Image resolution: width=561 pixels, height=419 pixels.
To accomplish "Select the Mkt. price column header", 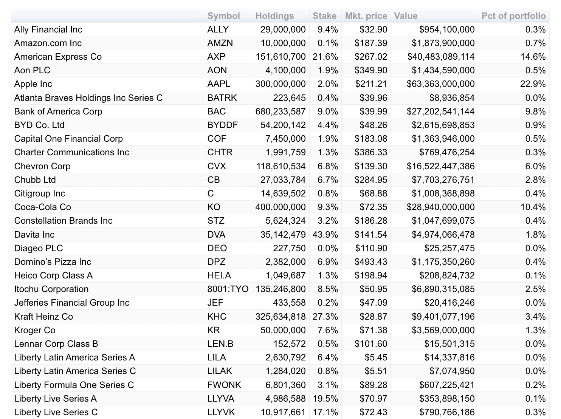I will (366, 16).
